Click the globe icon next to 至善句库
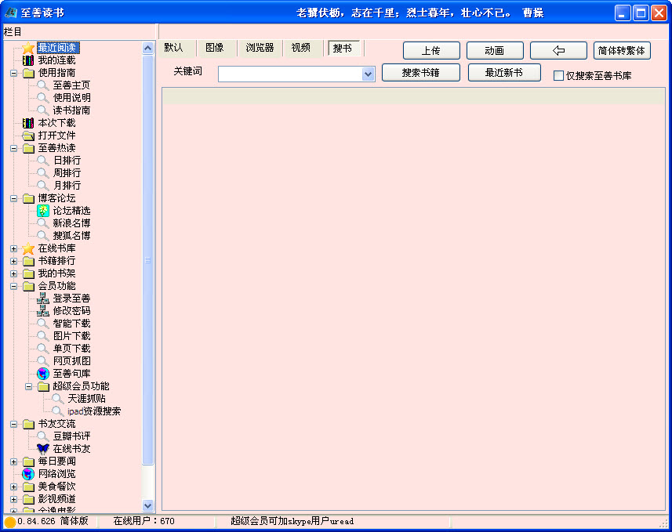The width and height of the screenshot is (672, 532). 43,374
